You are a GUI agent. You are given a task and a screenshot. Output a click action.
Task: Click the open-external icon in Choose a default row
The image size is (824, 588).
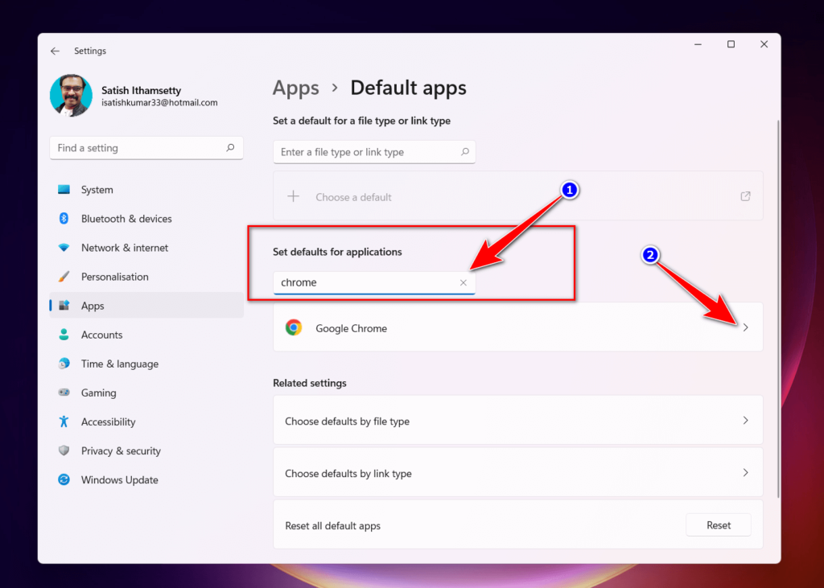click(x=745, y=196)
